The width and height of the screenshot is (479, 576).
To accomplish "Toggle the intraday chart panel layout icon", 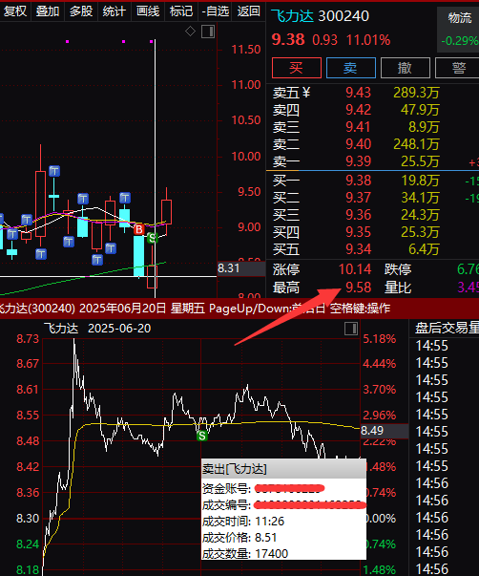I will [x=351, y=329].
